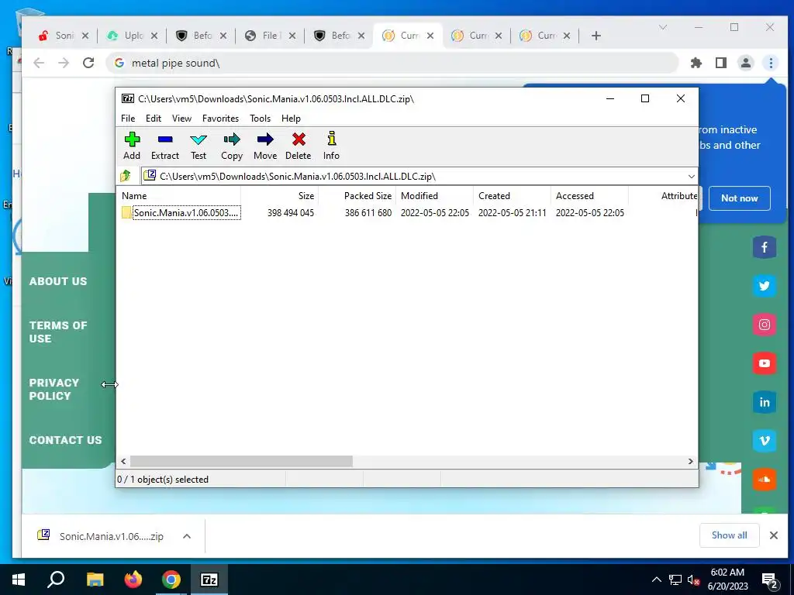Open the TERMS OF USE link

tap(58, 332)
